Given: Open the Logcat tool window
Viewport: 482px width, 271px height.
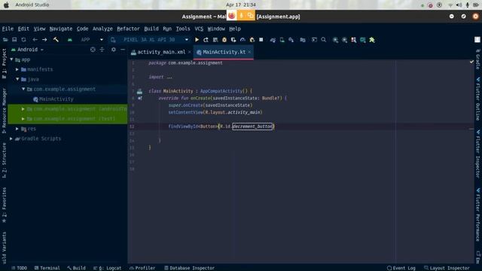Looking at the screenshot, I should (x=107, y=268).
